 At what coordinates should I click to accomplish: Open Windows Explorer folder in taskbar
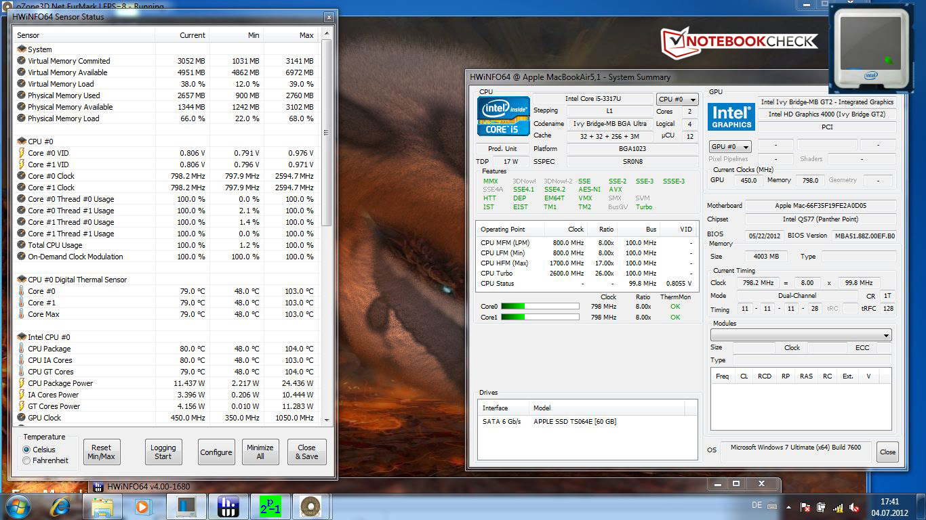tap(102, 506)
